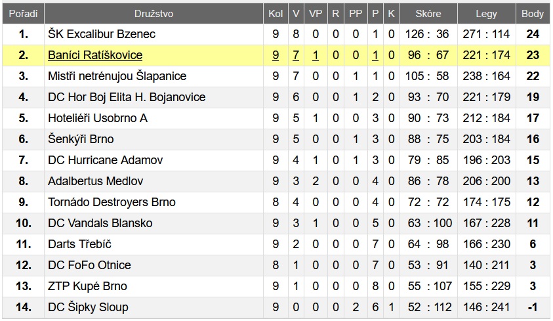Click the underlined V value for Baníci Ratíškovice

pyautogui.click(x=296, y=55)
